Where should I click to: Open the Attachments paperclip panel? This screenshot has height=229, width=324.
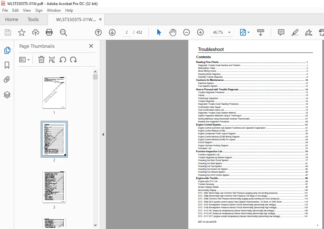pyautogui.click(x=7, y=80)
